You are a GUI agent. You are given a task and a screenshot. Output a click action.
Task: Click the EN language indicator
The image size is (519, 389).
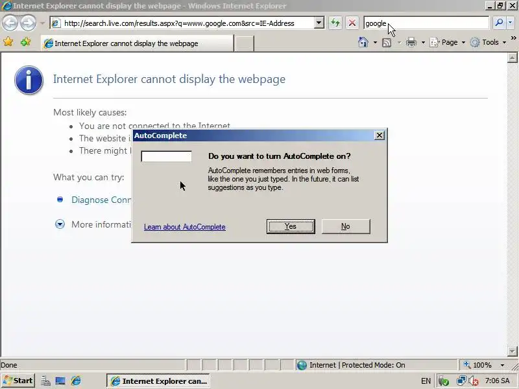tap(426, 381)
